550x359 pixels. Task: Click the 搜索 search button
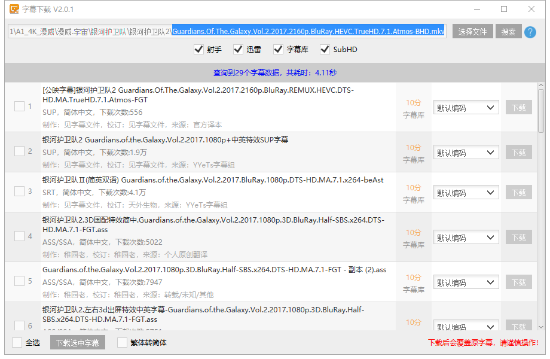click(508, 32)
